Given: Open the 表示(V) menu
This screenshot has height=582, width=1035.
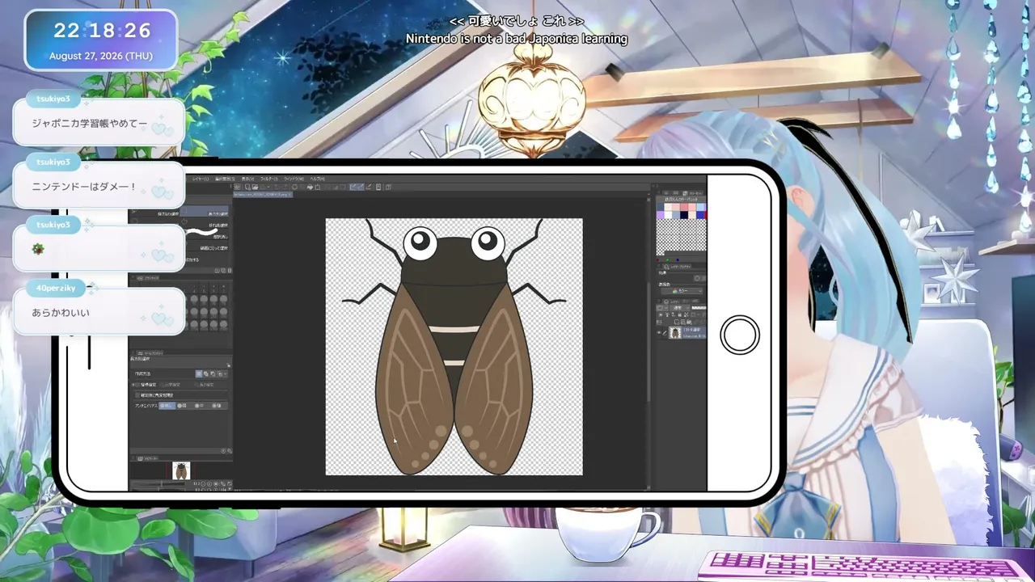Looking at the screenshot, I should (x=247, y=179).
